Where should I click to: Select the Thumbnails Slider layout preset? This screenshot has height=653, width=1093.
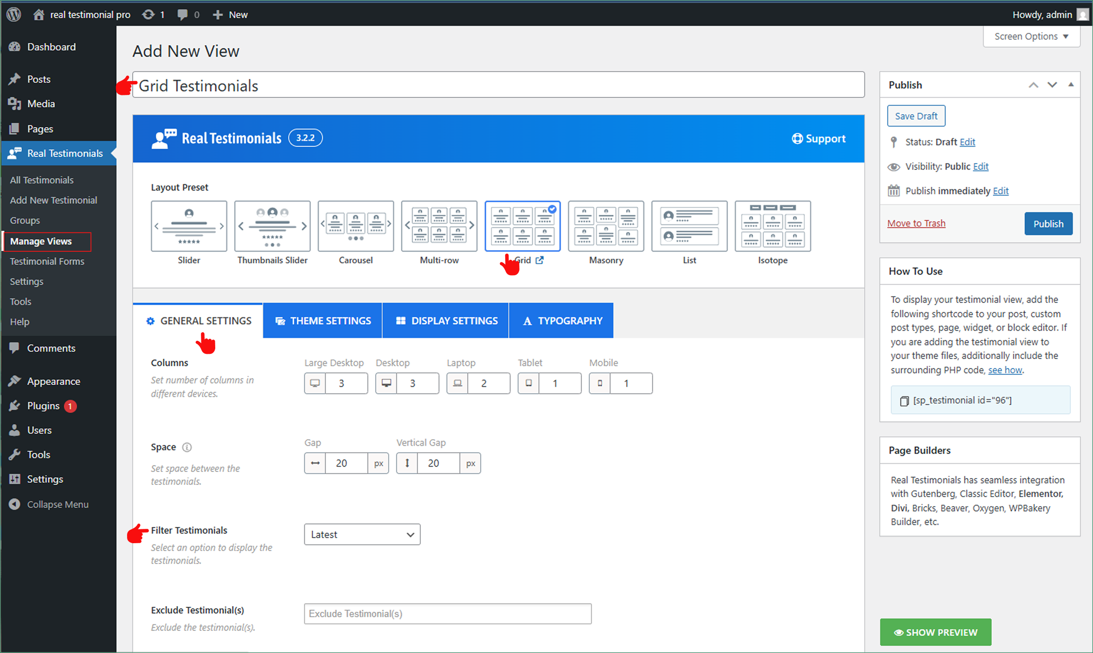272,226
